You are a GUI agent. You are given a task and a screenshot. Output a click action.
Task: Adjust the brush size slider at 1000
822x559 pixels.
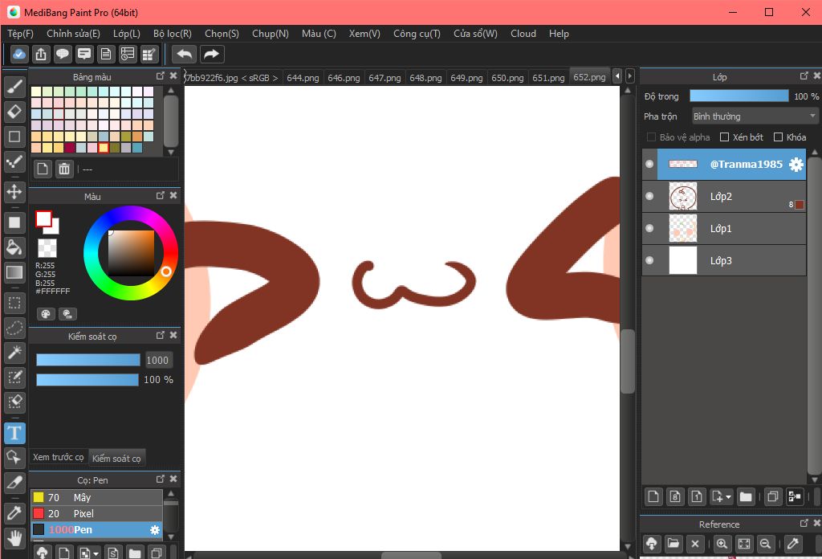click(x=88, y=360)
